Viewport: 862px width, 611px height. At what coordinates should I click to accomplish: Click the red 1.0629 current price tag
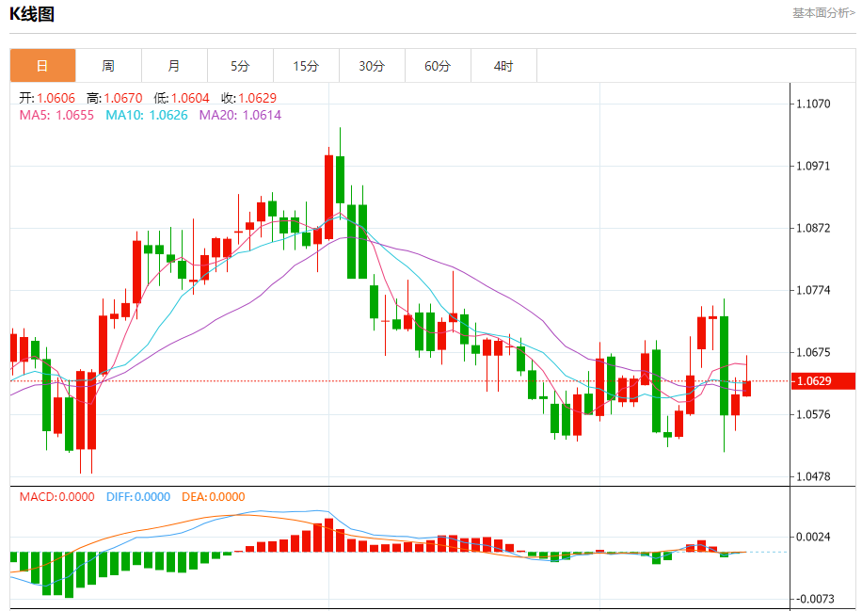point(823,380)
